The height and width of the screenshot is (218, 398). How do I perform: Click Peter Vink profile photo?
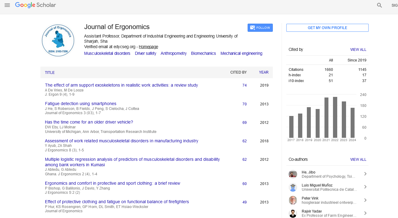(293, 200)
